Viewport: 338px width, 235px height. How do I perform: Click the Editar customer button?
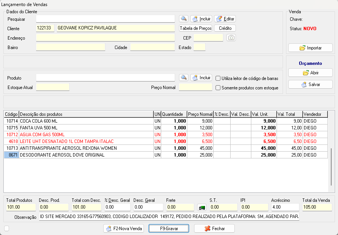point(225,18)
